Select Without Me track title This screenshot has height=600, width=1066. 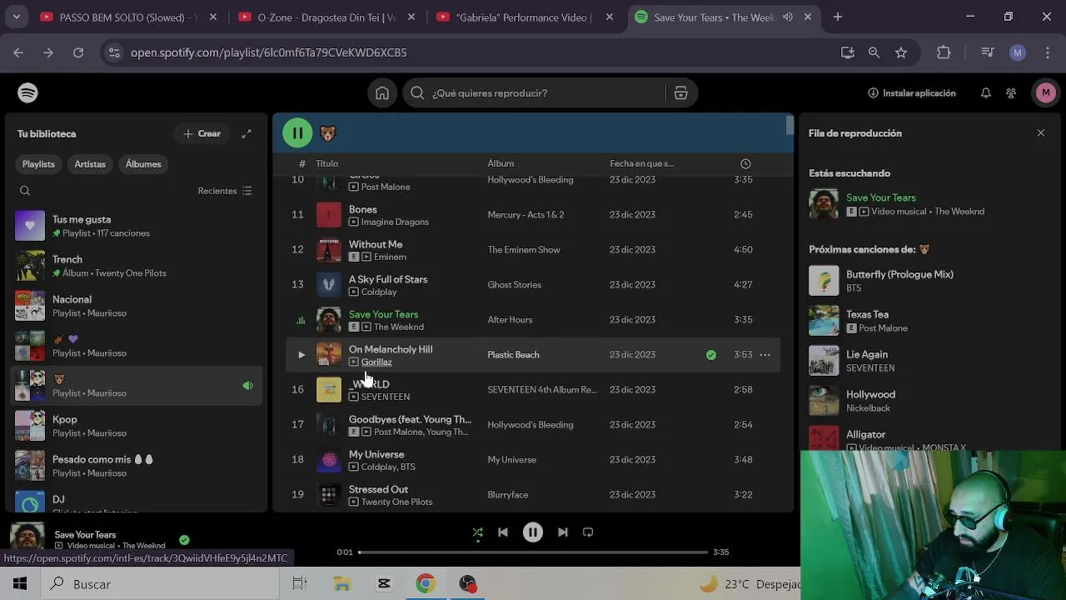[x=375, y=244]
